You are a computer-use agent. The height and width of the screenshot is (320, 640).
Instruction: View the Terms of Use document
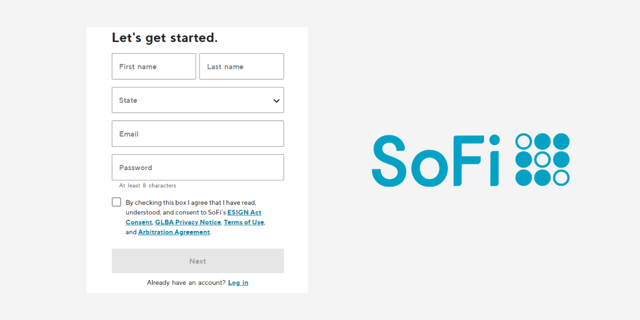pyautogui.click(x=244, y=222)
